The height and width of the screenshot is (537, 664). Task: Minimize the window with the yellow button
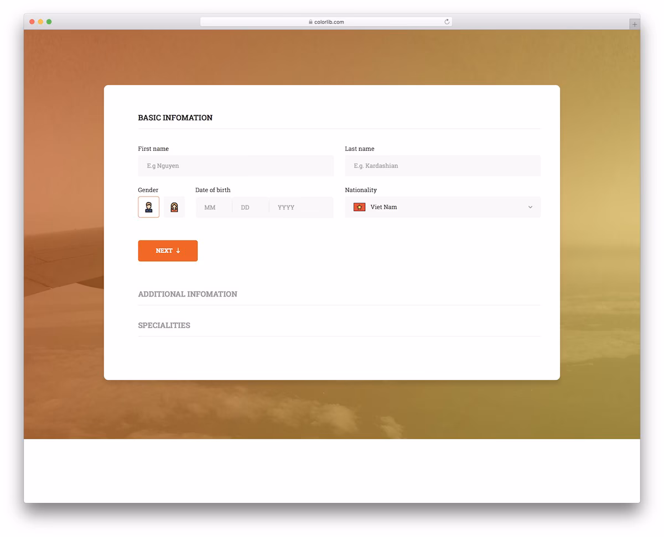coord(40,22)
